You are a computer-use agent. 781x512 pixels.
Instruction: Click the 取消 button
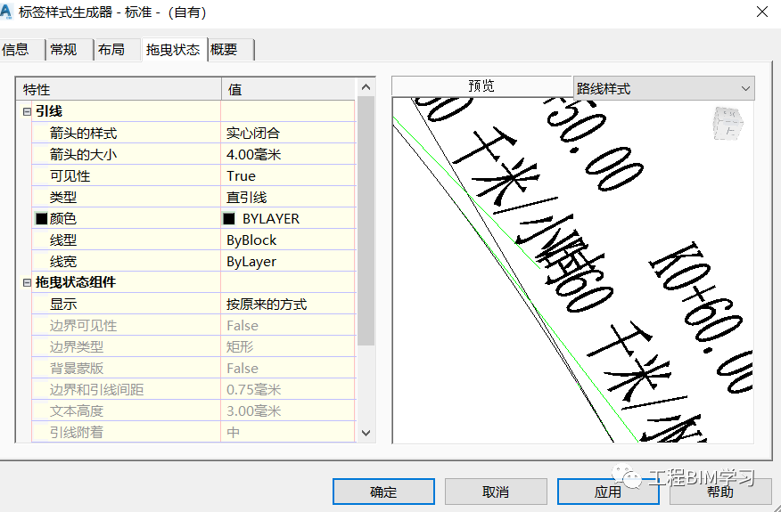(x=496, y=492)
